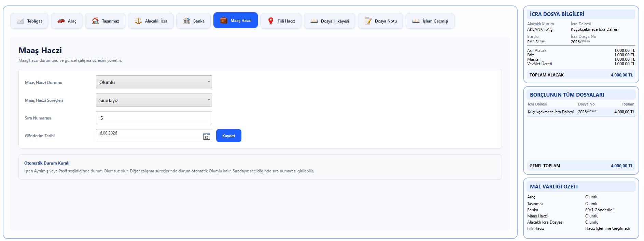644x241 pixels.
Task: Click the Faiz amount line
Action: point(581,55)
